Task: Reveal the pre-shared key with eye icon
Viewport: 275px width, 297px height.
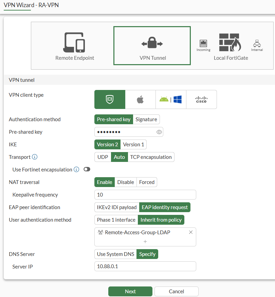Action: (159, 132)
